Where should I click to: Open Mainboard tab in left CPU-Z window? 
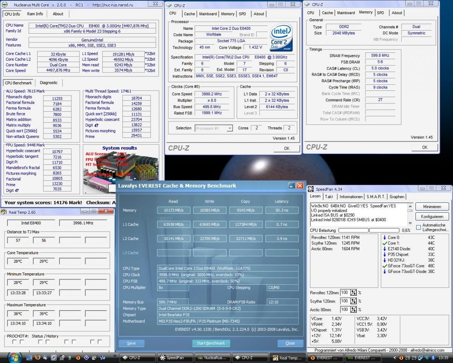[208, 14]
